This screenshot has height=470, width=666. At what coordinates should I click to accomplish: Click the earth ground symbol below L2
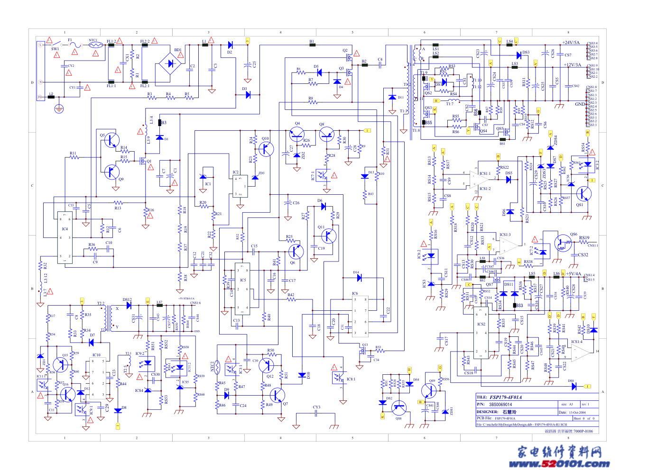(x=59, y=109)
